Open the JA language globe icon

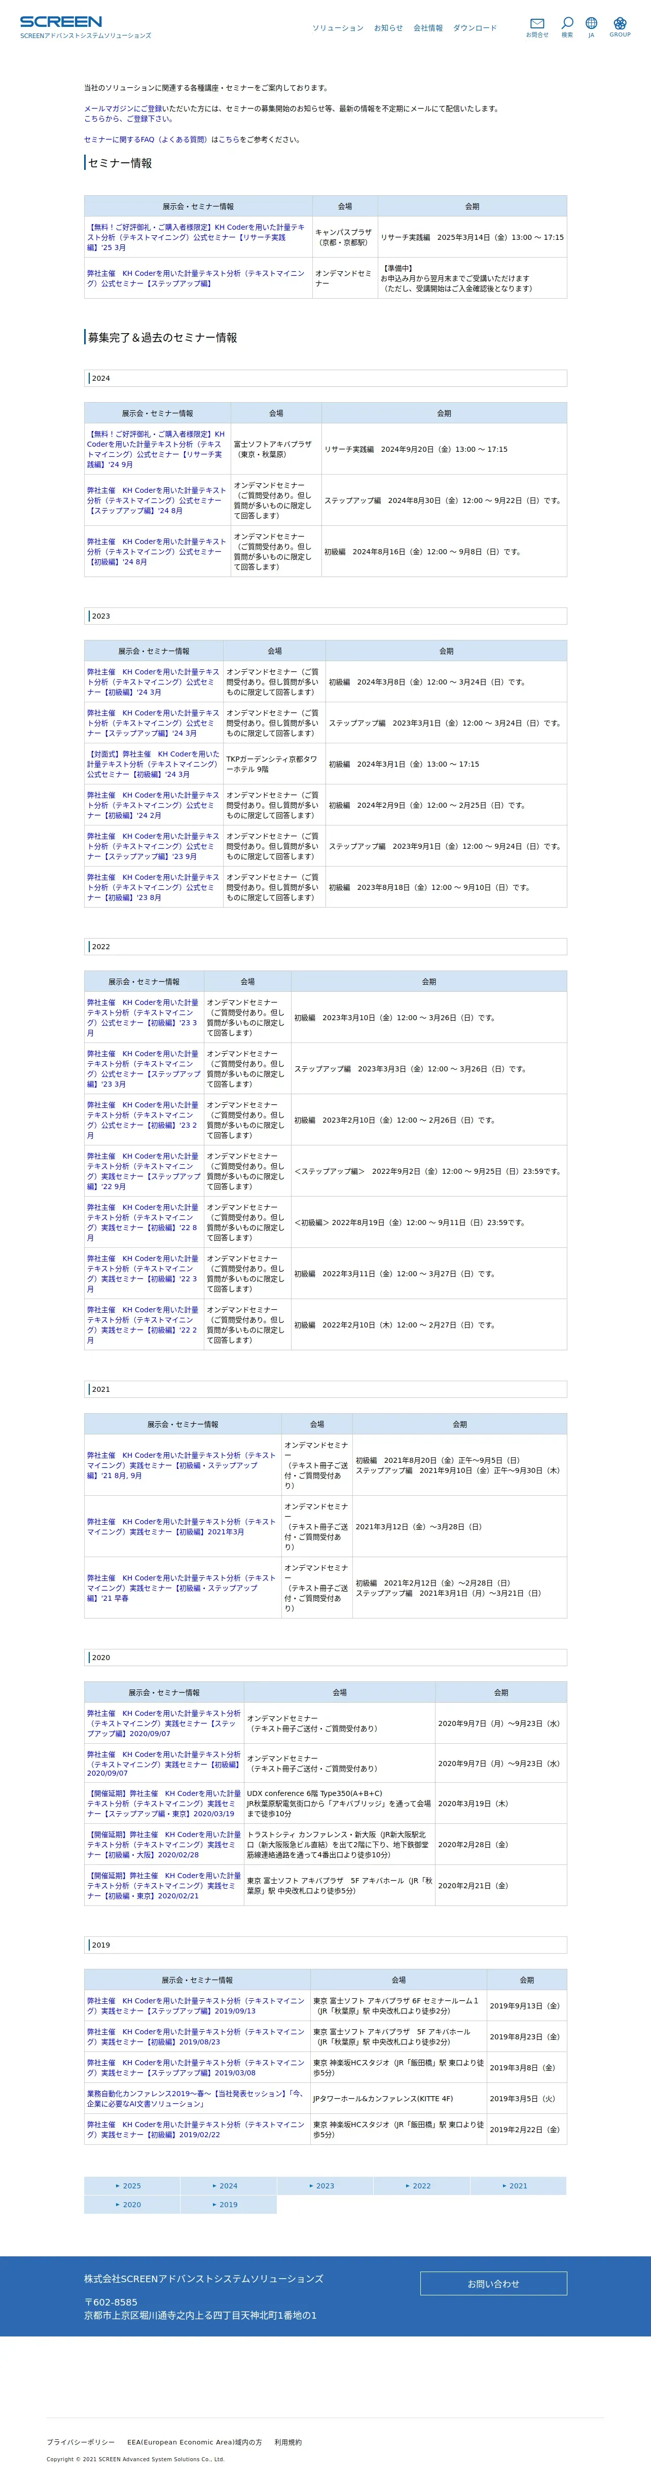pyautogui.click(x=591, y=27)
